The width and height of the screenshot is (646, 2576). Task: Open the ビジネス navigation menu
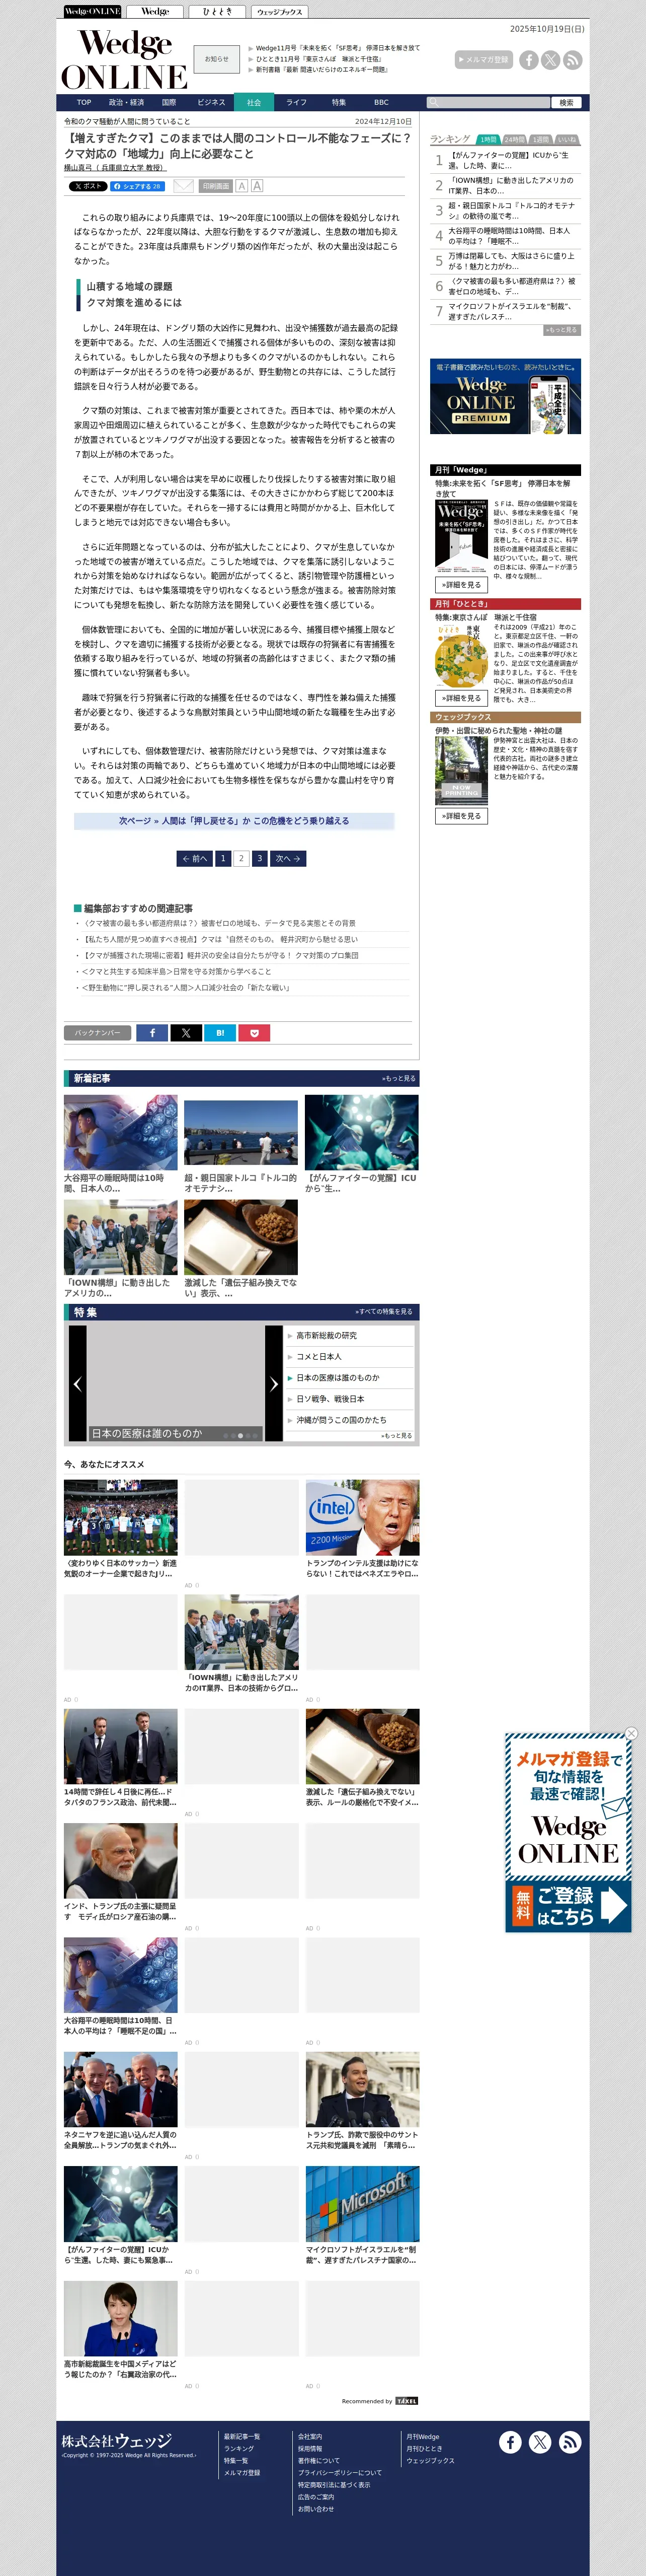click(212, 102)
